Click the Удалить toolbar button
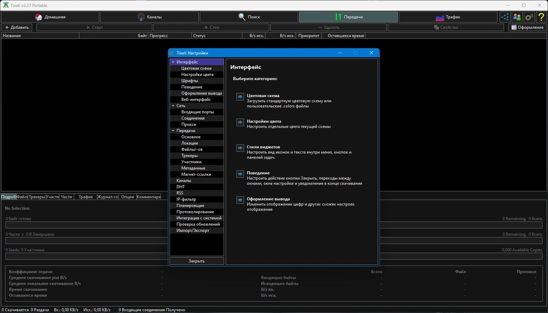 tap(329, 27)
